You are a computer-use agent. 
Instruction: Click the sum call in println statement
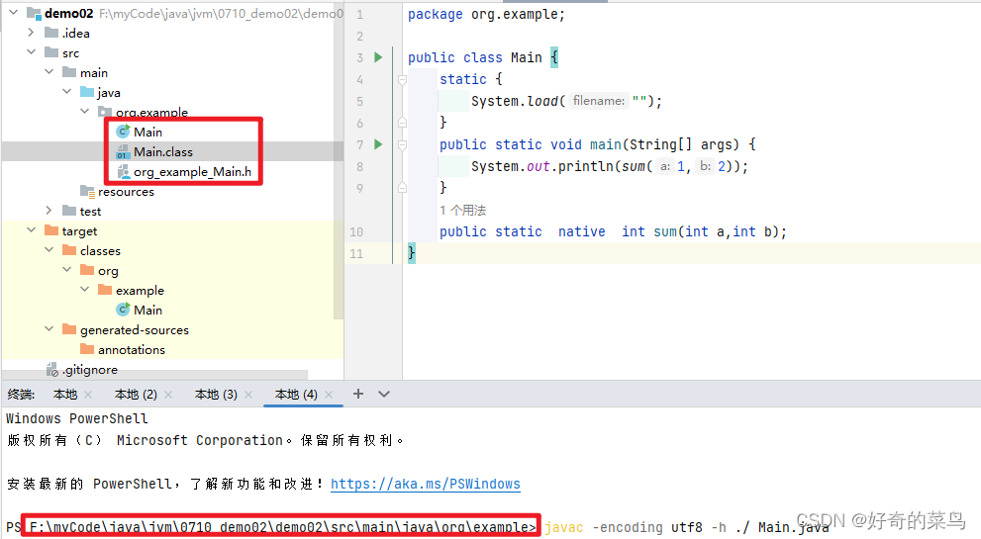pos(634,166)
